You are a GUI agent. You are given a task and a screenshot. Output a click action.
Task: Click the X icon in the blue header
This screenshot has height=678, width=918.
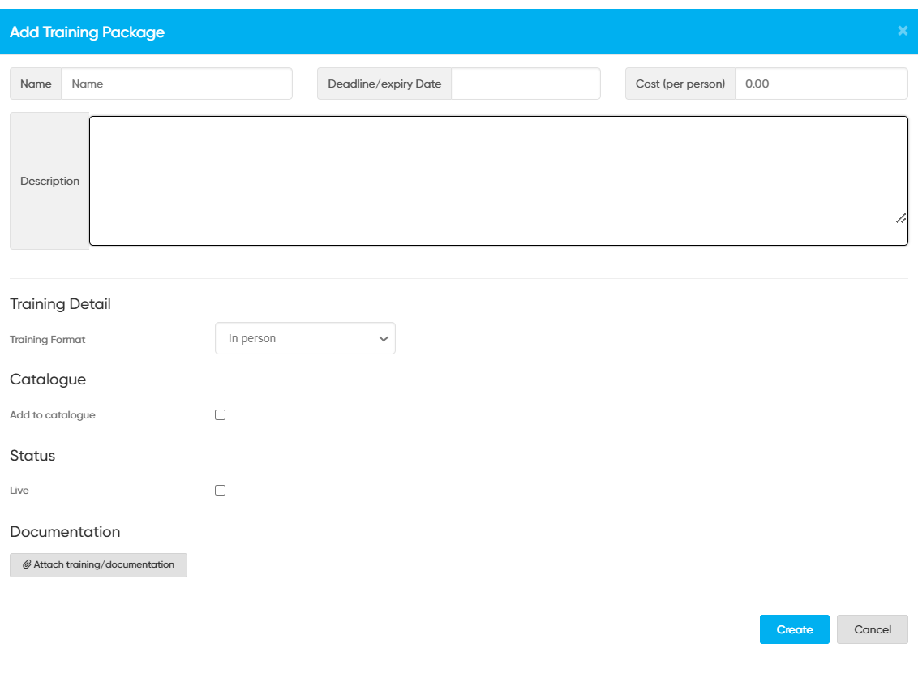pos(903,31)
